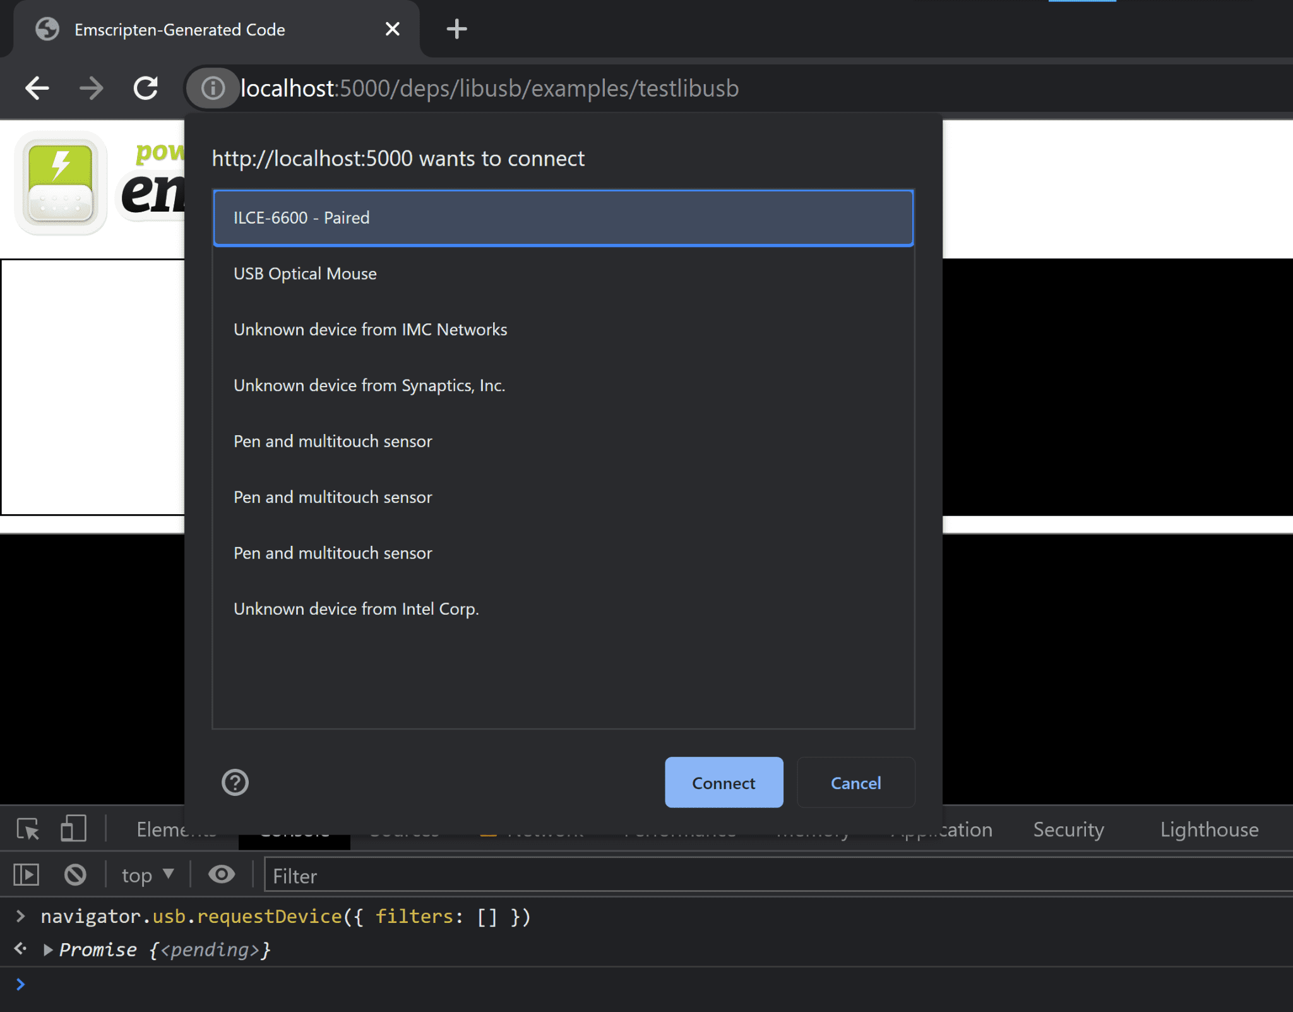Click the browser forward navigation arrow

92,88
